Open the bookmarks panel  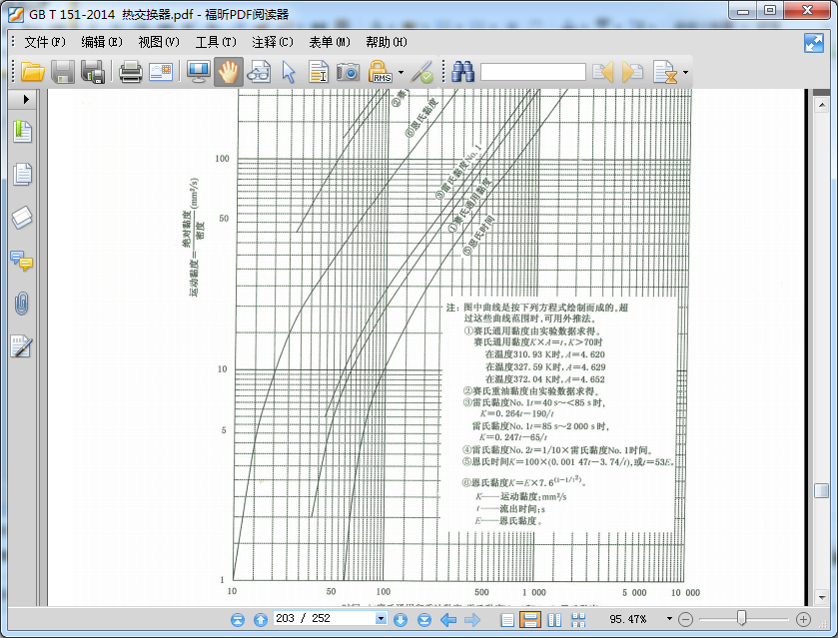22,132
